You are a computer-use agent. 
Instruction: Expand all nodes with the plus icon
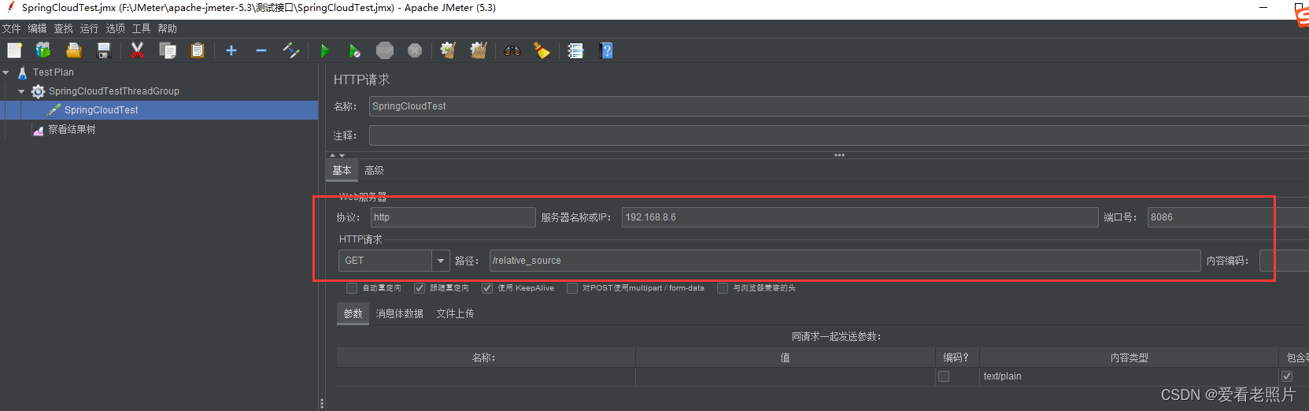pos(231,50)
